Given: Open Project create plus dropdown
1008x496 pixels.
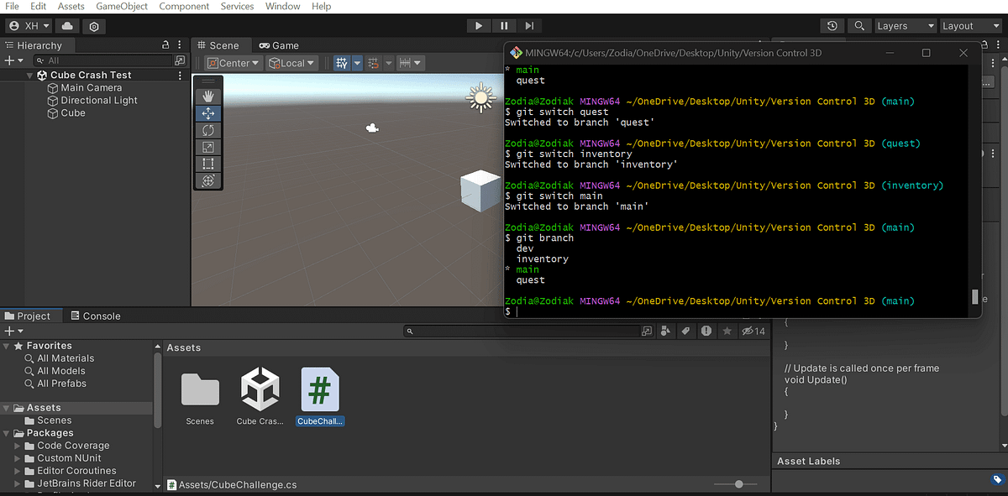Looking at the screenshot, I should [x=14, y=332].
